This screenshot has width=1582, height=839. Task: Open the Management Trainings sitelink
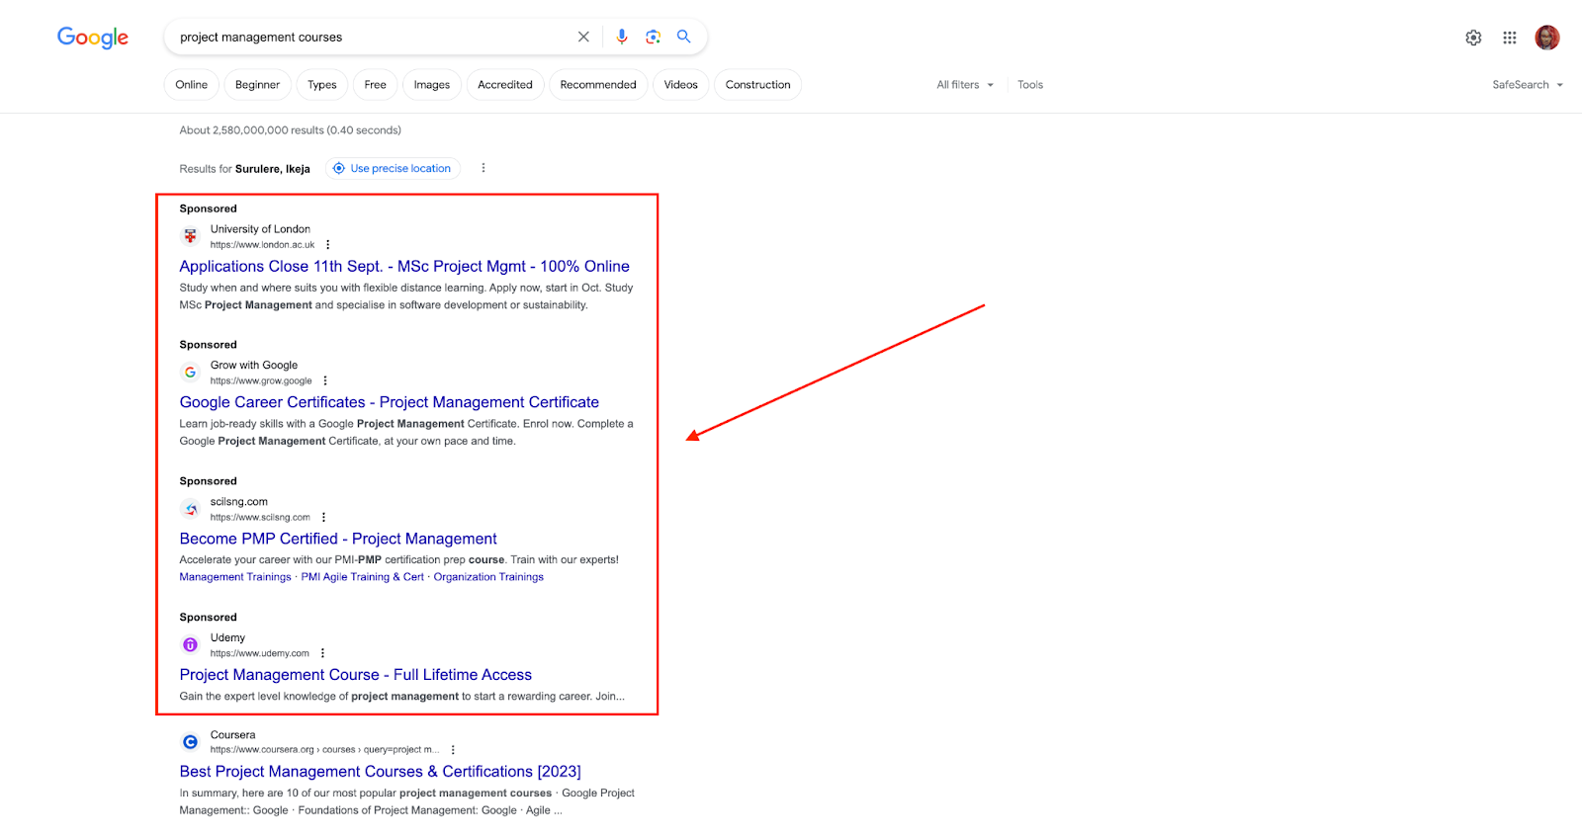pyautogui.click(x=235, y=577)
